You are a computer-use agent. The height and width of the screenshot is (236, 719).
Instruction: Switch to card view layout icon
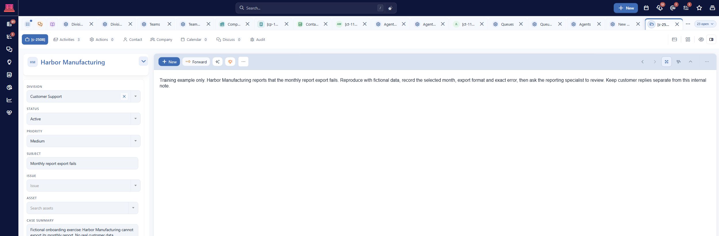pos(674,39)
